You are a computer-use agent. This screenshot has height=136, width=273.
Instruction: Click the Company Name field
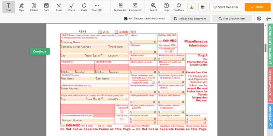(x=95, y=42)
